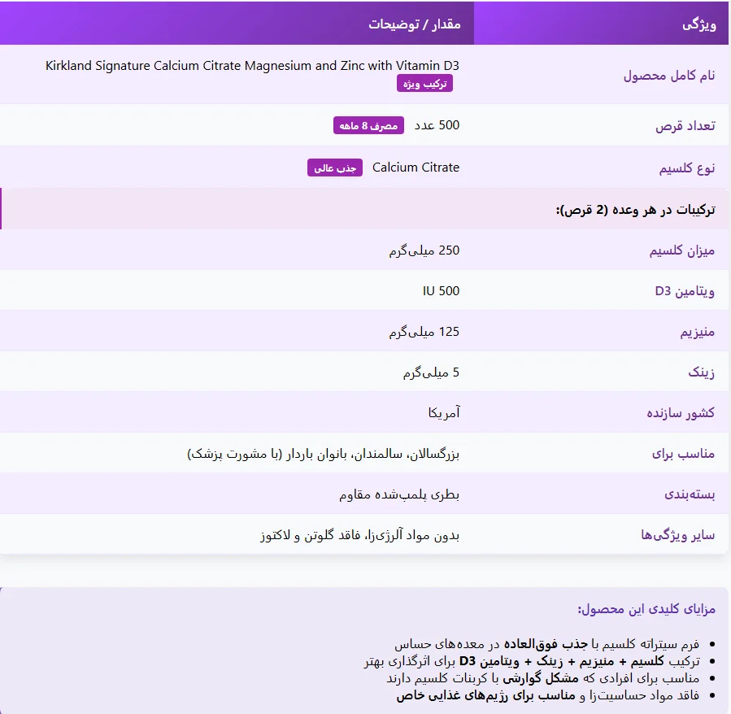Viewport: 731px width, 714px height.
Task: Click the مصرف 8 ماهه badge
Action: tap(368, 125)
